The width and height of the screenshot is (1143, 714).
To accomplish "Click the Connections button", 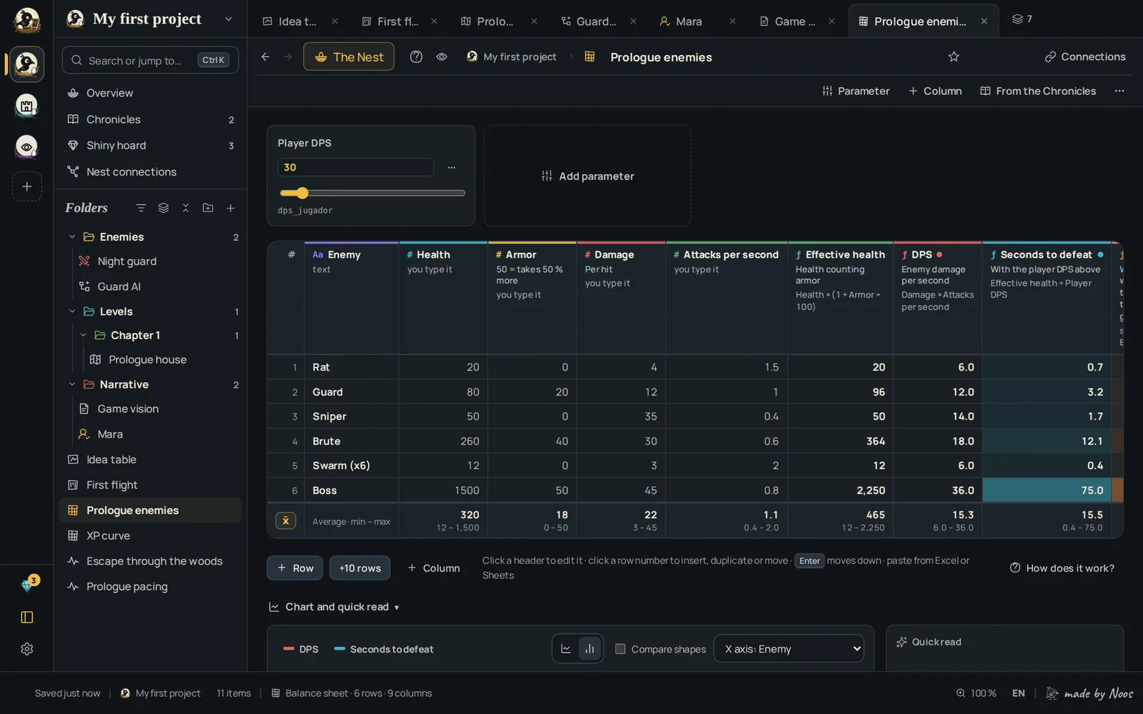I will (x=1085, y=56).
